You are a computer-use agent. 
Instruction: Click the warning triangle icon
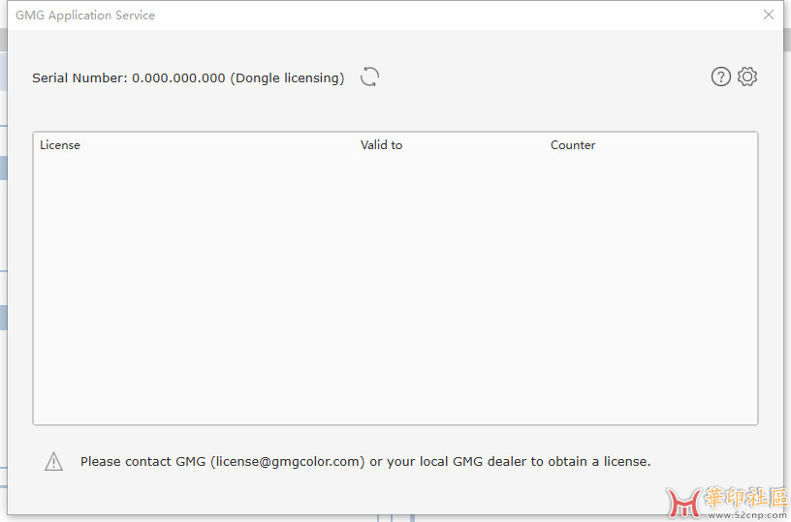click(x=54, y=462)
